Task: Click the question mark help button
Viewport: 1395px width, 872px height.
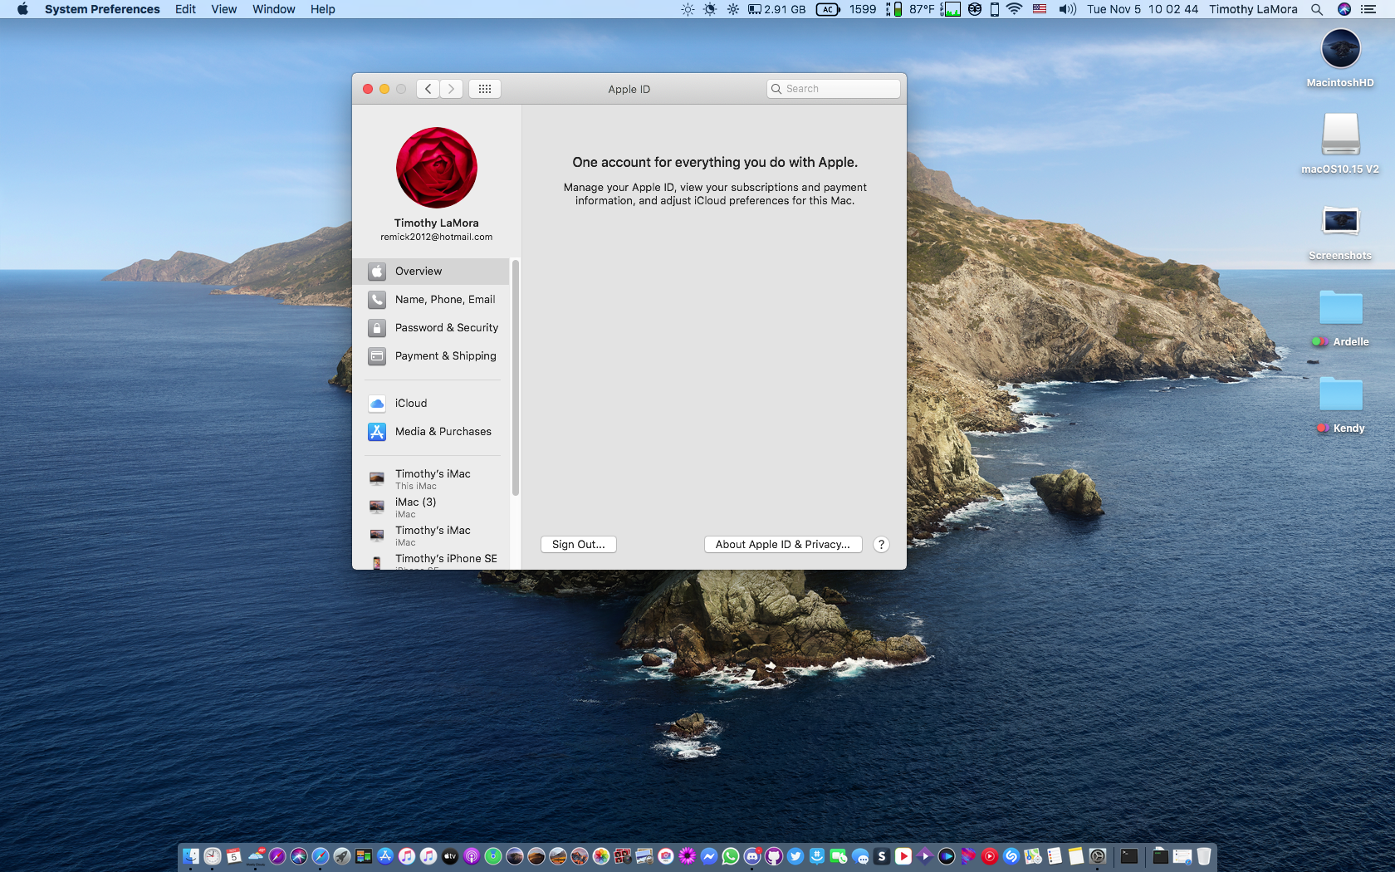Action: coord(882,545)
